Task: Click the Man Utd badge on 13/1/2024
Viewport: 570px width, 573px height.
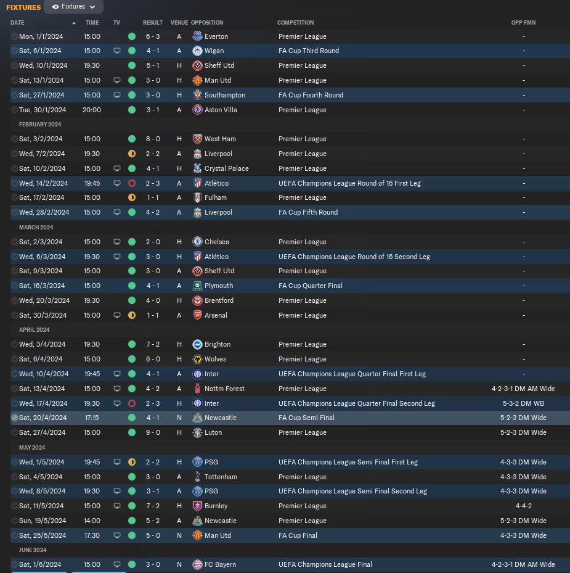Action: coord(197,80)
